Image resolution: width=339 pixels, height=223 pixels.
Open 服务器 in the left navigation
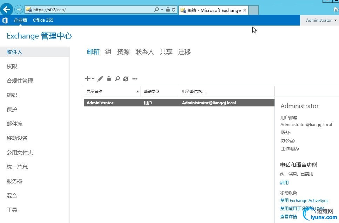14,181
